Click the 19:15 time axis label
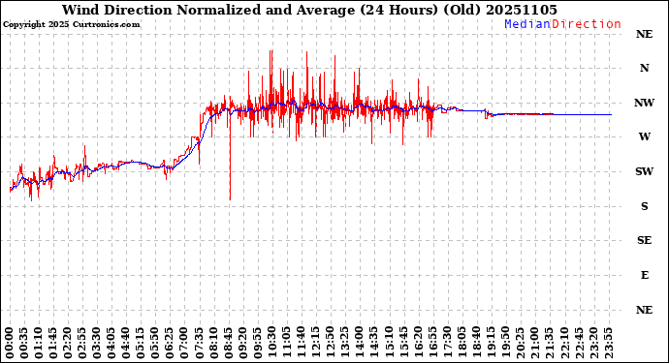The width and height of the screenshot is (669, 363). (491, 344)
